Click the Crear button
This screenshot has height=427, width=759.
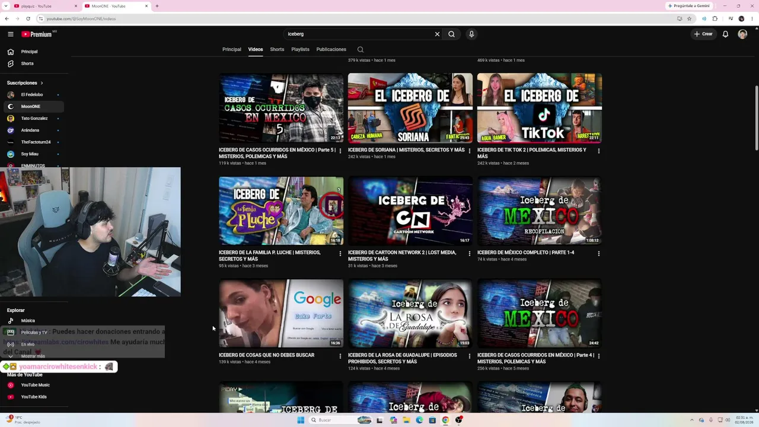703,34
